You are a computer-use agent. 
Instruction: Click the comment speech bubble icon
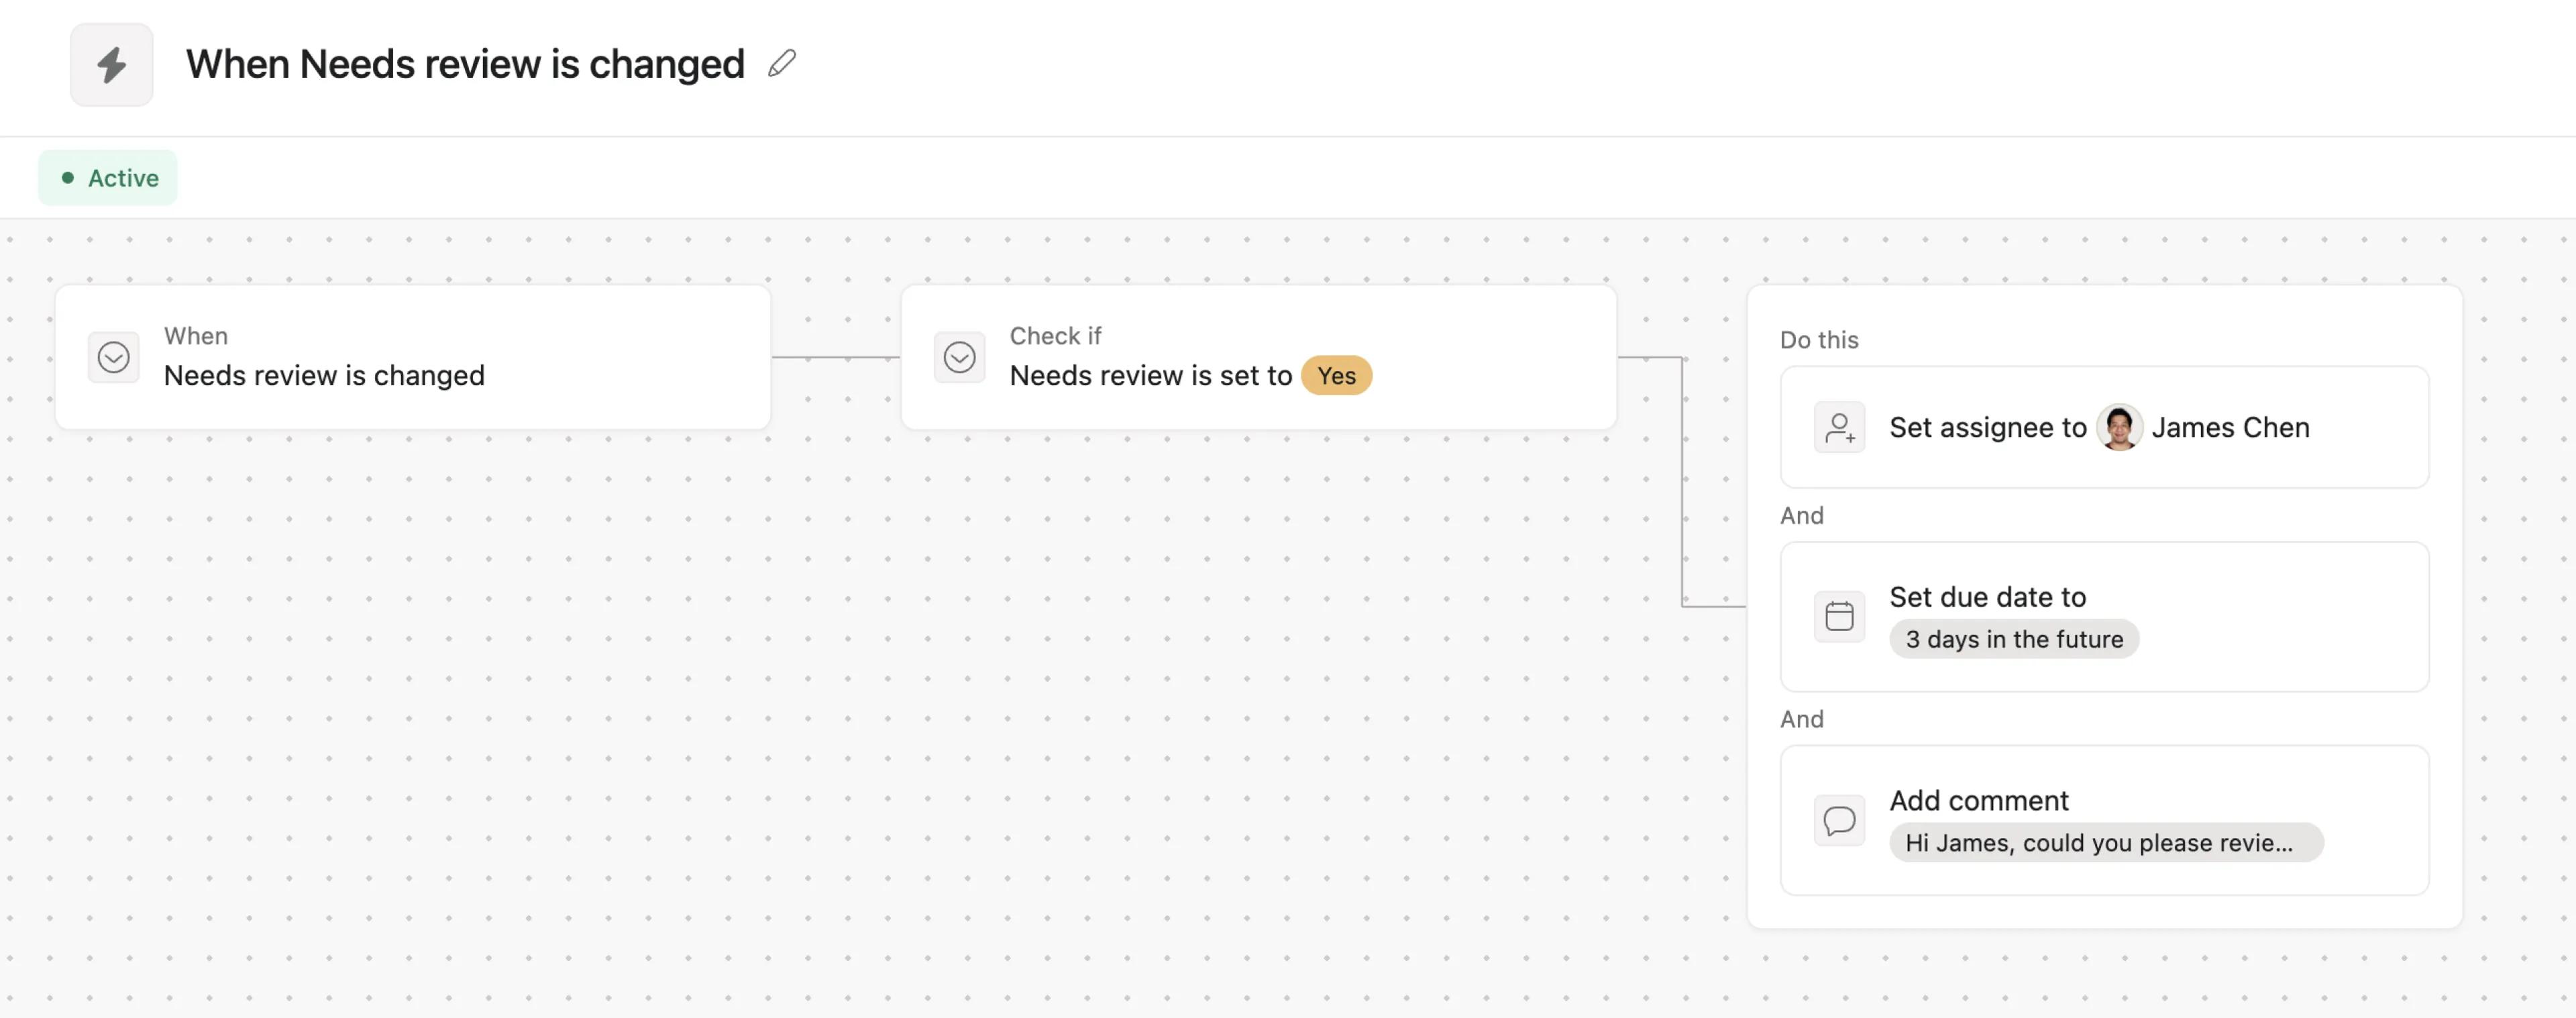1839,820
